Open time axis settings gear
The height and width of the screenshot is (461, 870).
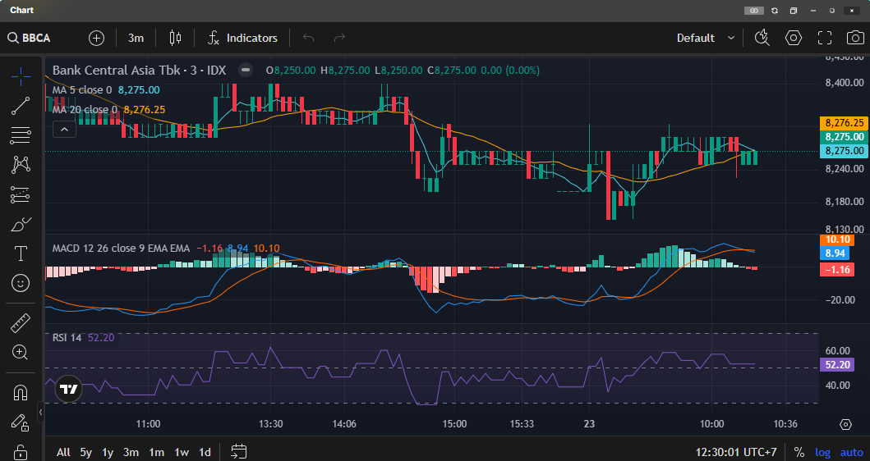(845, 424)
